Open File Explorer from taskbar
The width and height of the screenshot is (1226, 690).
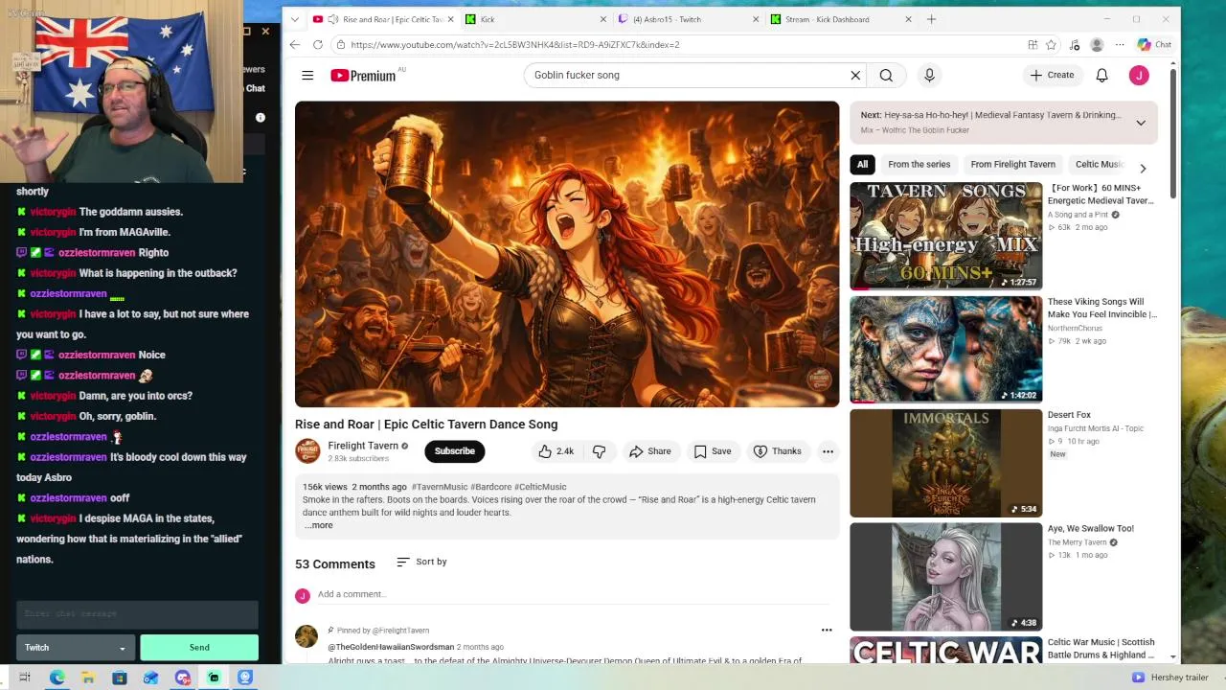(88, 678)
